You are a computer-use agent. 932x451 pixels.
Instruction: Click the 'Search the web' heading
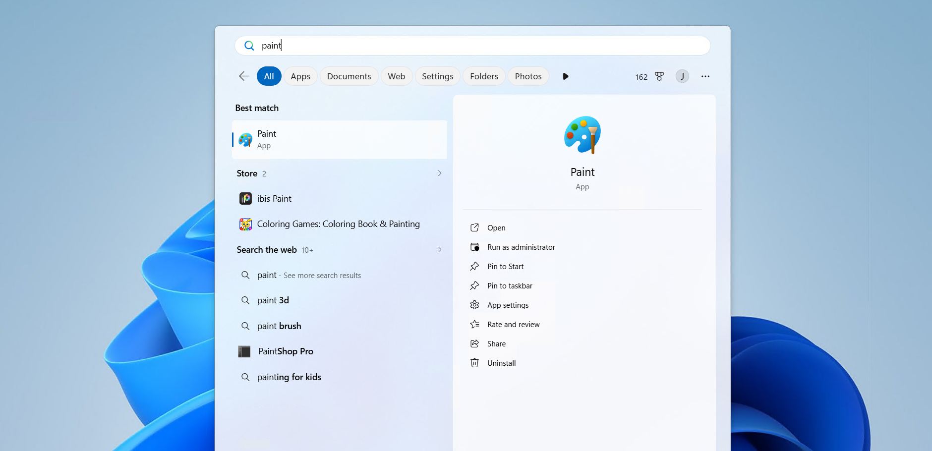click(267, 250)
